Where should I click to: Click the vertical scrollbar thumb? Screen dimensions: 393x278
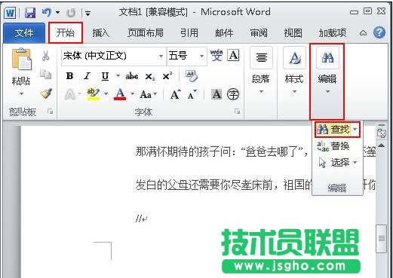point(382,238)
